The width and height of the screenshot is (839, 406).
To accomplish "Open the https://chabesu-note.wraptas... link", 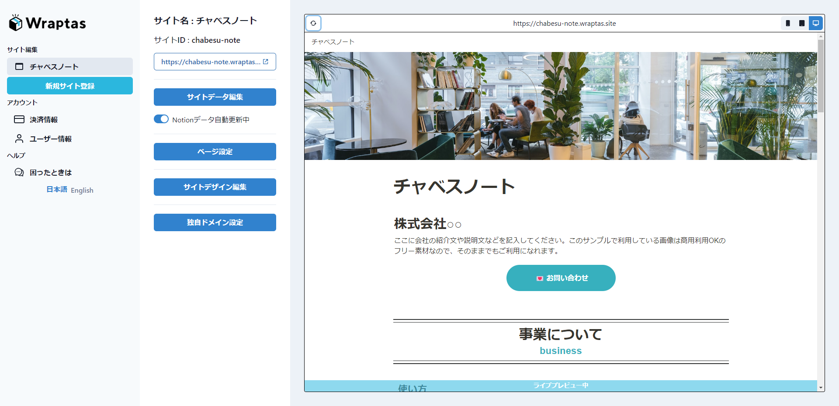I will pyautogui.click(x=215, y=62).
